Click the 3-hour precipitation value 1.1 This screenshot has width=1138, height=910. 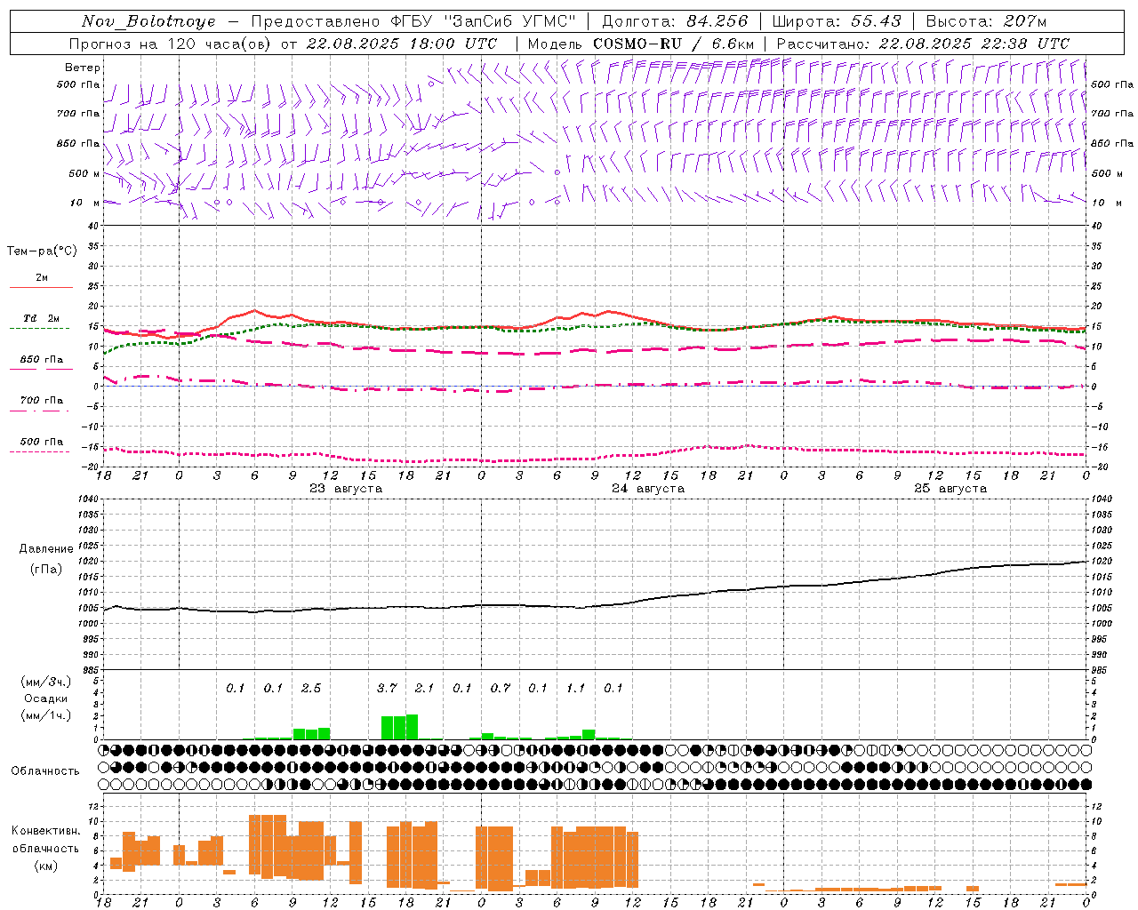coord(576,688)
